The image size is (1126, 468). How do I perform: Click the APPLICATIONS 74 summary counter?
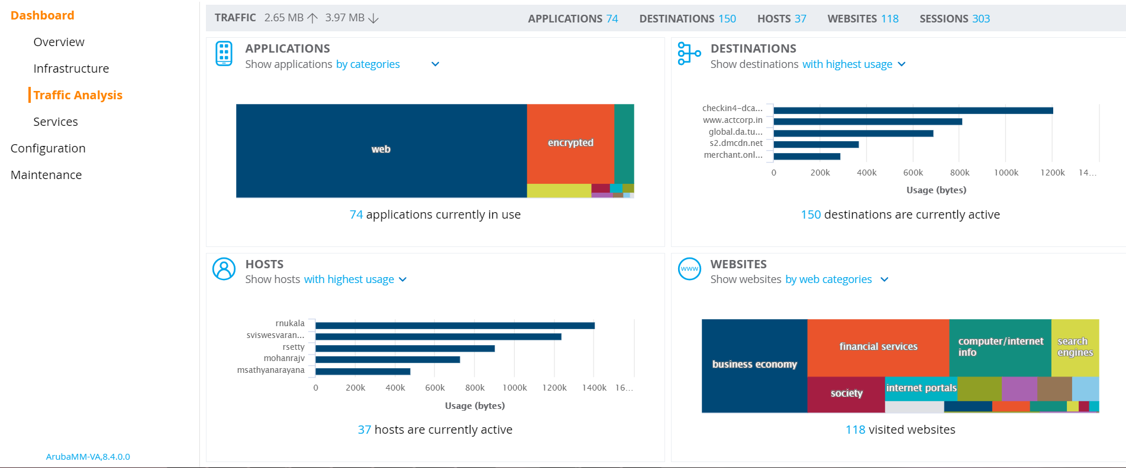coord(573,18)
